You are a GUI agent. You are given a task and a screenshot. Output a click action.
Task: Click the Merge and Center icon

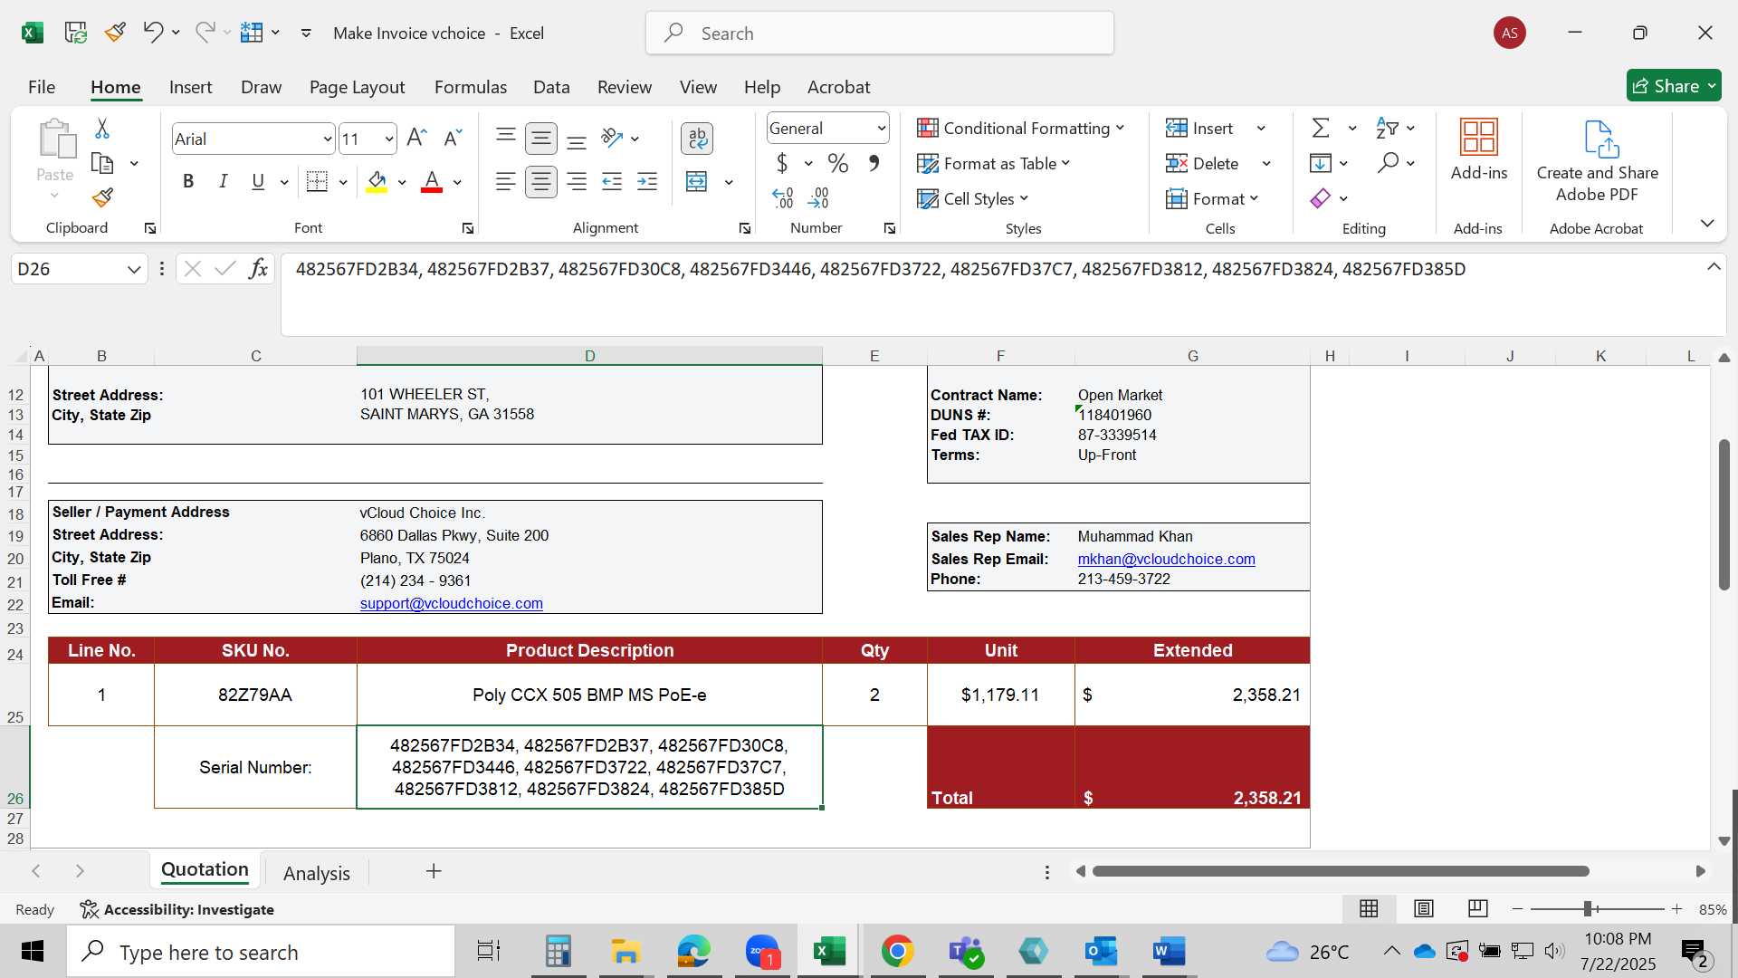tap(697, 182)
